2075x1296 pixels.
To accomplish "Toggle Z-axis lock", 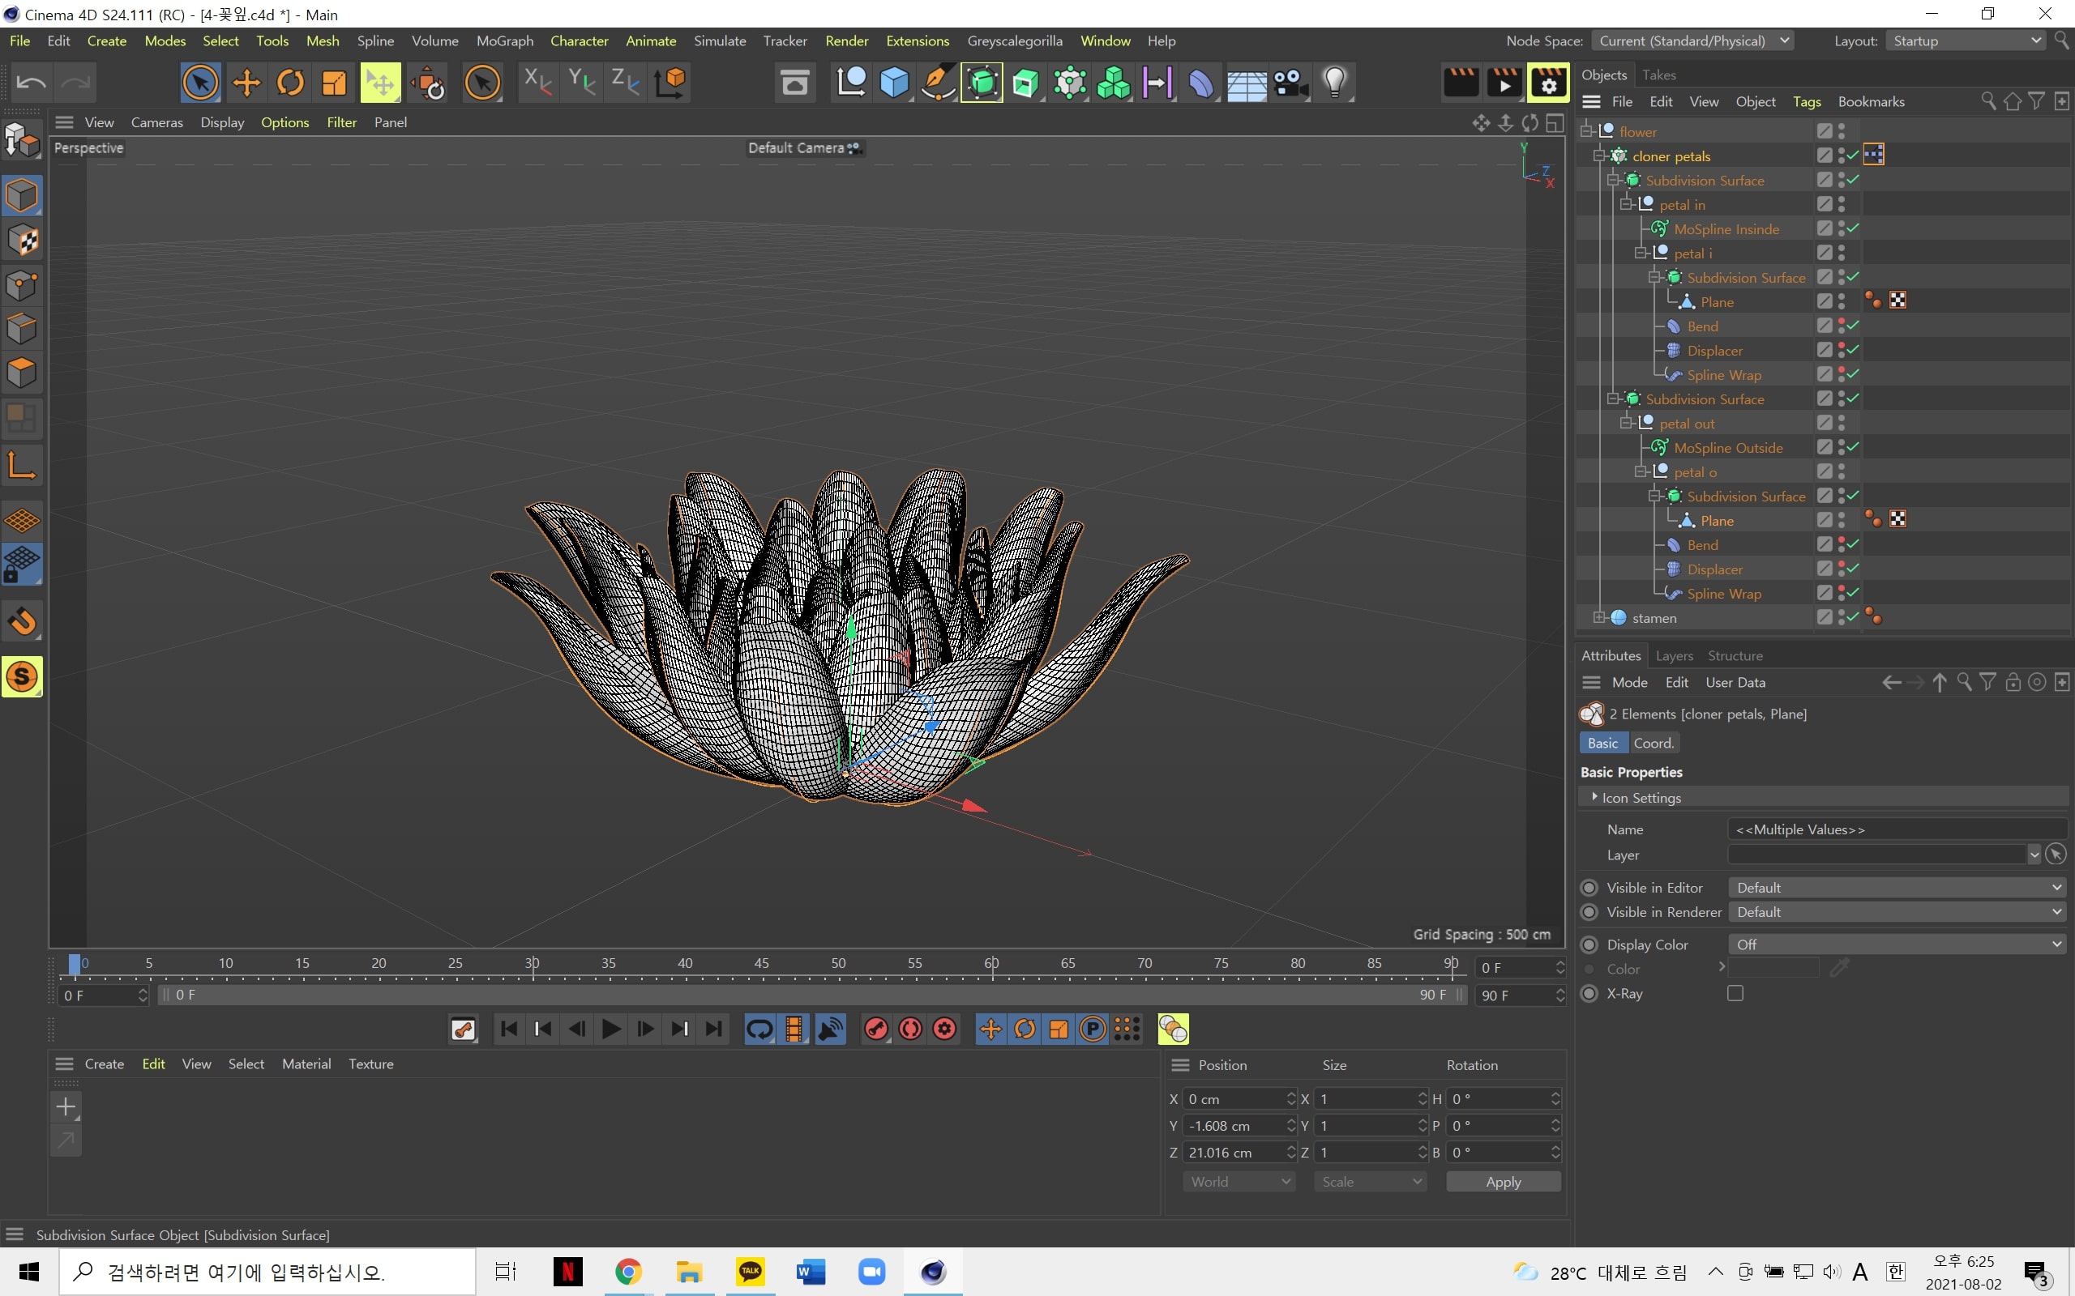I will (x=625, y=83).
